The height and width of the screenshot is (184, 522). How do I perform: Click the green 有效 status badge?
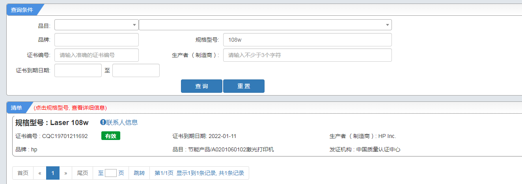click(111, 136)
